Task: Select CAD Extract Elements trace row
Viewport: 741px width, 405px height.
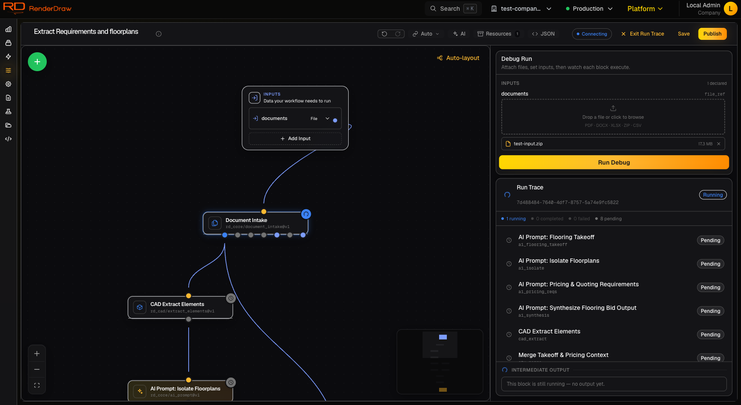Action: click(x=614, y=335)
